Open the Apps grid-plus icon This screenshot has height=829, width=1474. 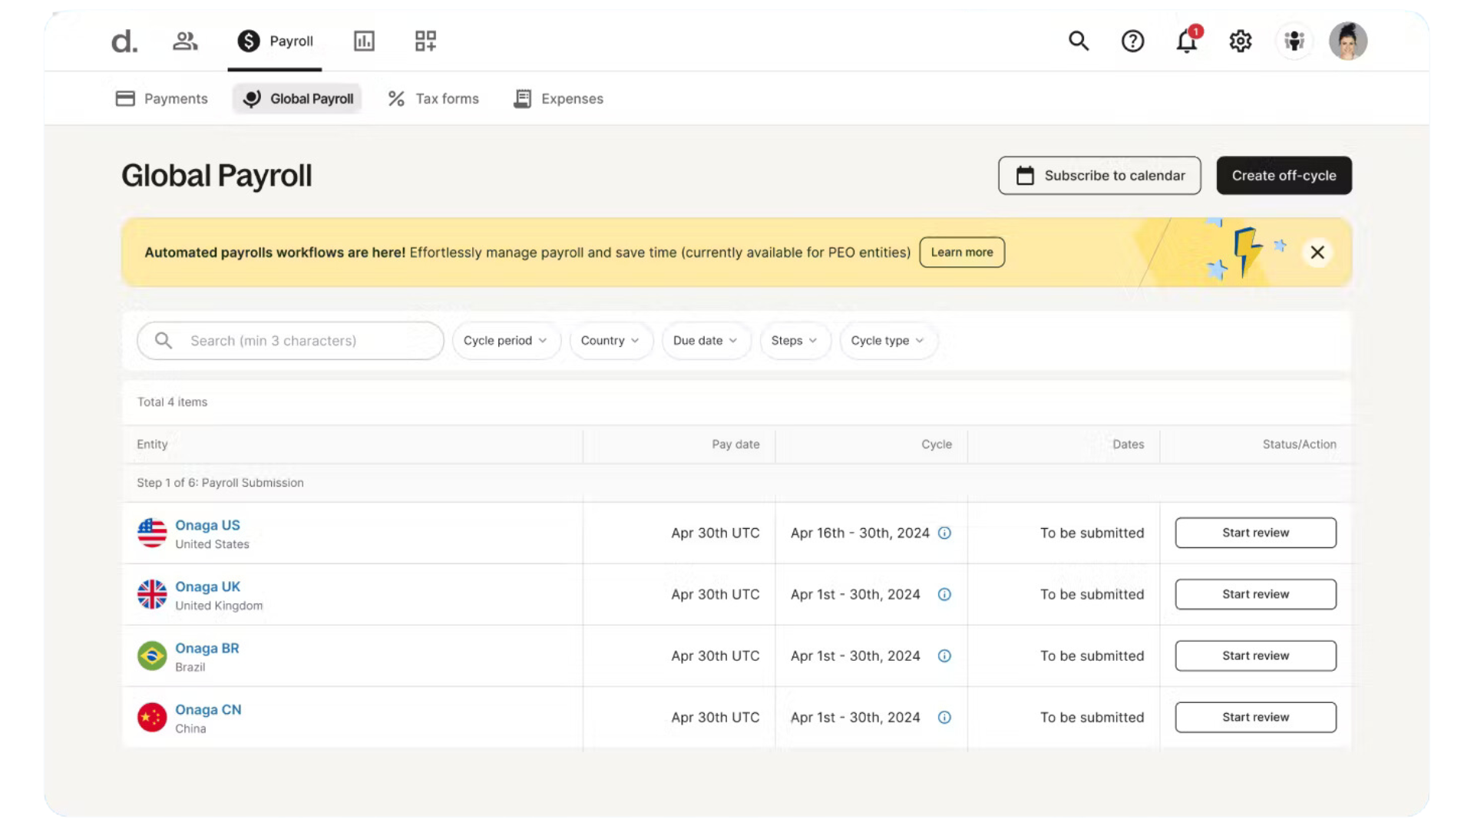tap(425, 41)
